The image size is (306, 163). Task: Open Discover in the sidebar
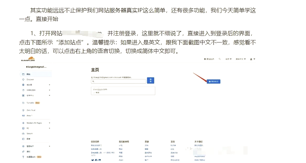tap(30, 79)
